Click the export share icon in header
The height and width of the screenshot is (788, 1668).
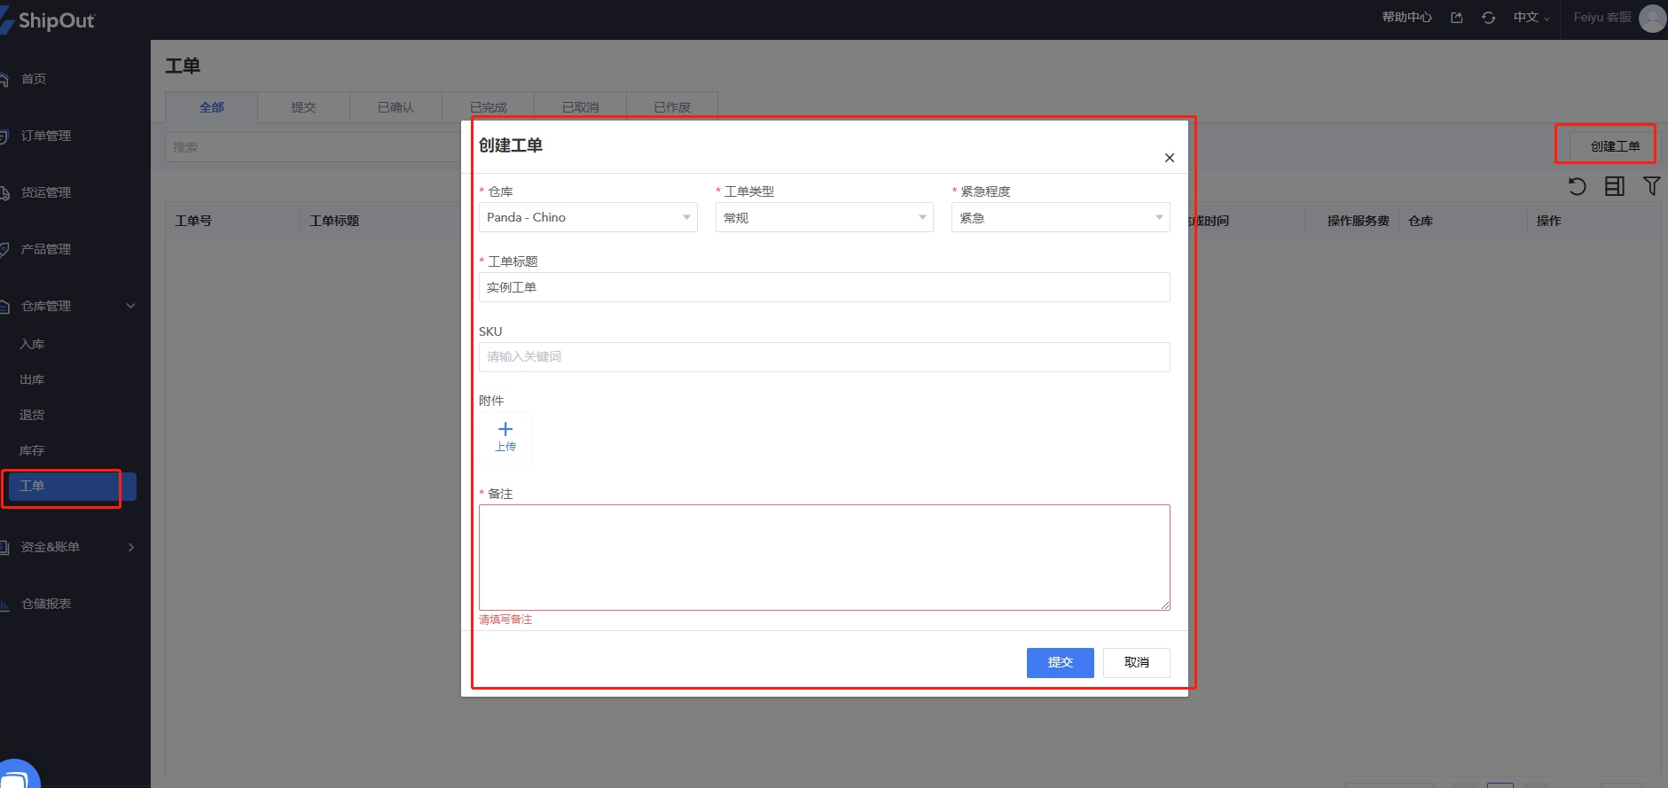[1456, 18]
